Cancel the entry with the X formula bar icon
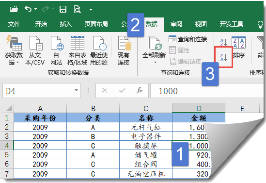The image size is (266, 183). 105,90
